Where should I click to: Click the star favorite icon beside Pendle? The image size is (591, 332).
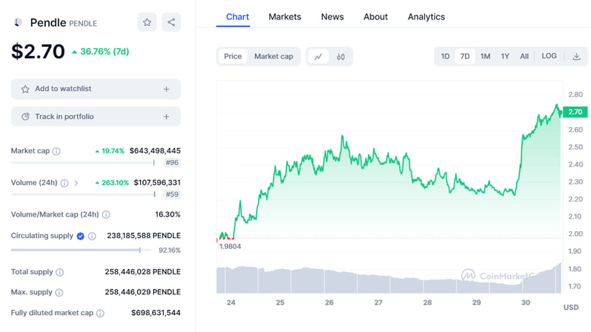[x=147, y=22]
